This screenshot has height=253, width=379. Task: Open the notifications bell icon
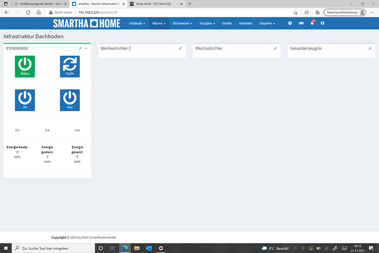(x=312, y=24)
